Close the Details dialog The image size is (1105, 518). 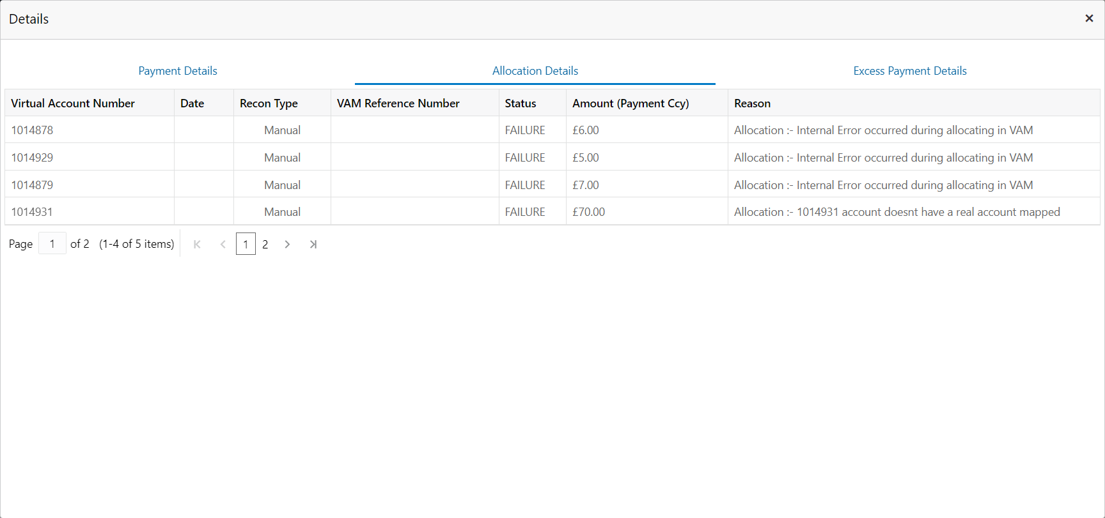pos(1089,19)
